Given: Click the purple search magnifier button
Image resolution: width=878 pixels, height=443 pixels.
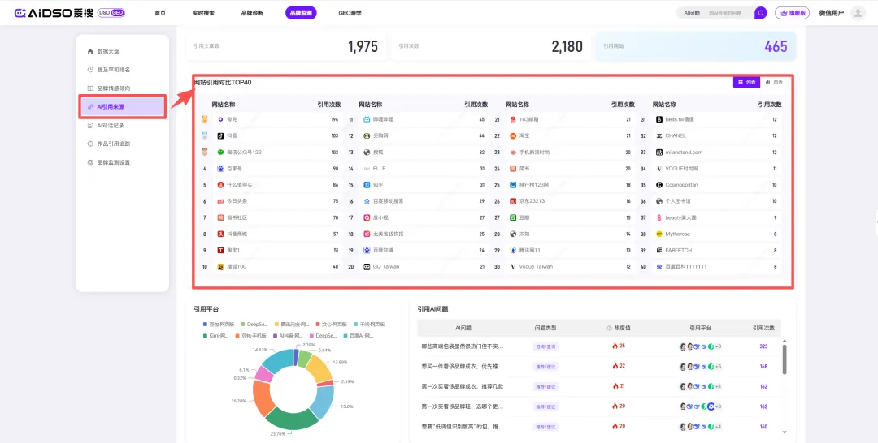Looking at the screenshot, I should pos(760,13).
